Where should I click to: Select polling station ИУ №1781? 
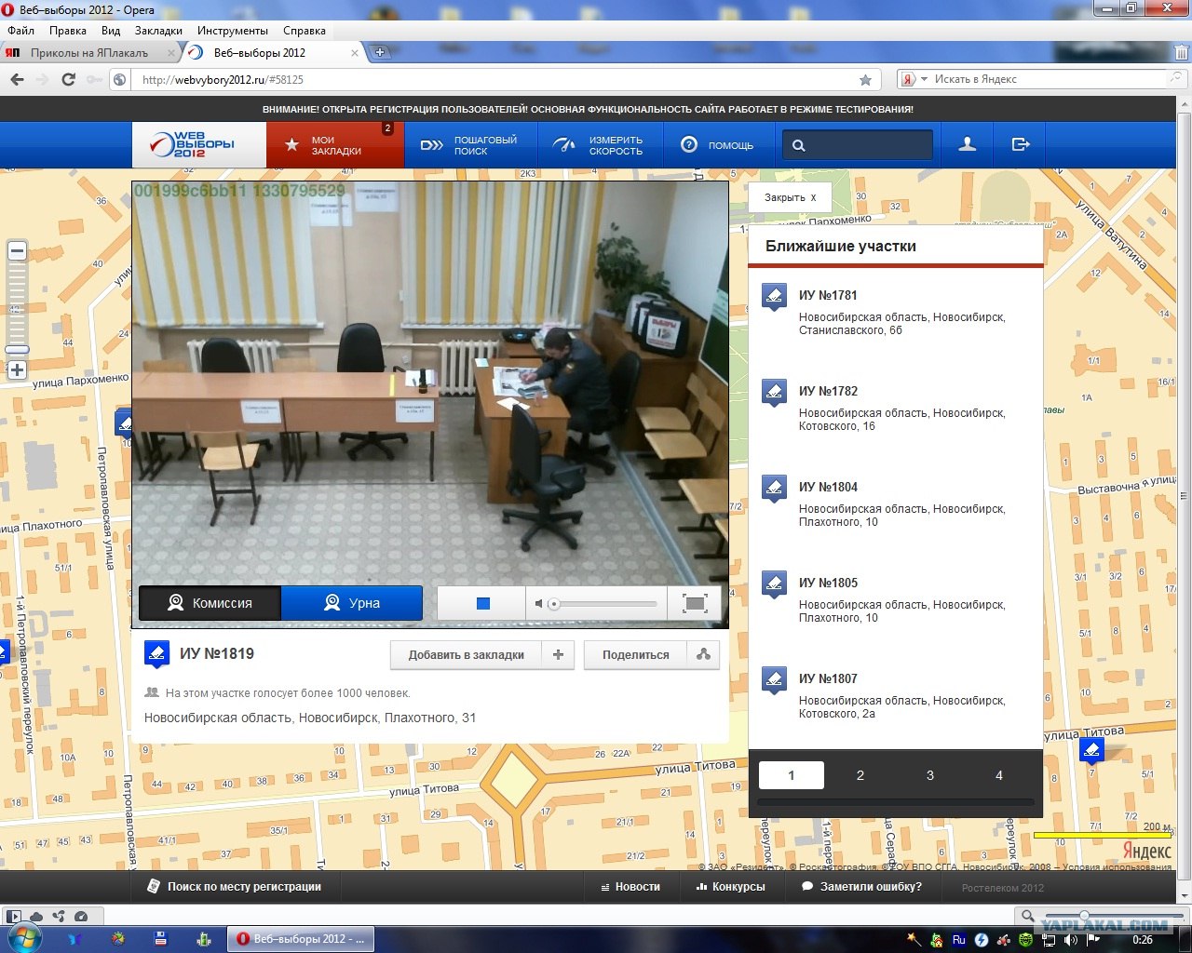[828, 295]
